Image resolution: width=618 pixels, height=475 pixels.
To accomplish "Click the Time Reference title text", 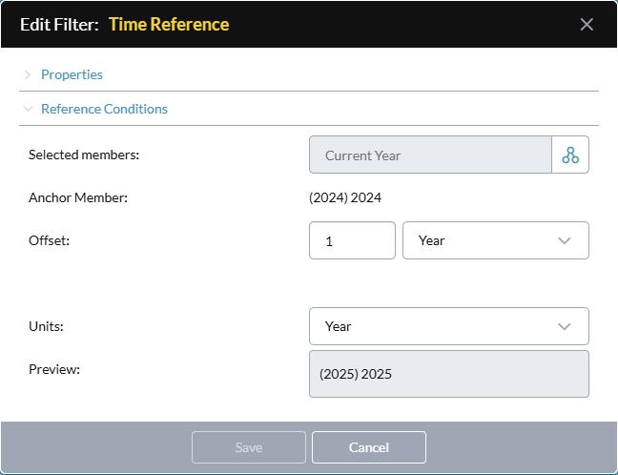I will [169, 25].
